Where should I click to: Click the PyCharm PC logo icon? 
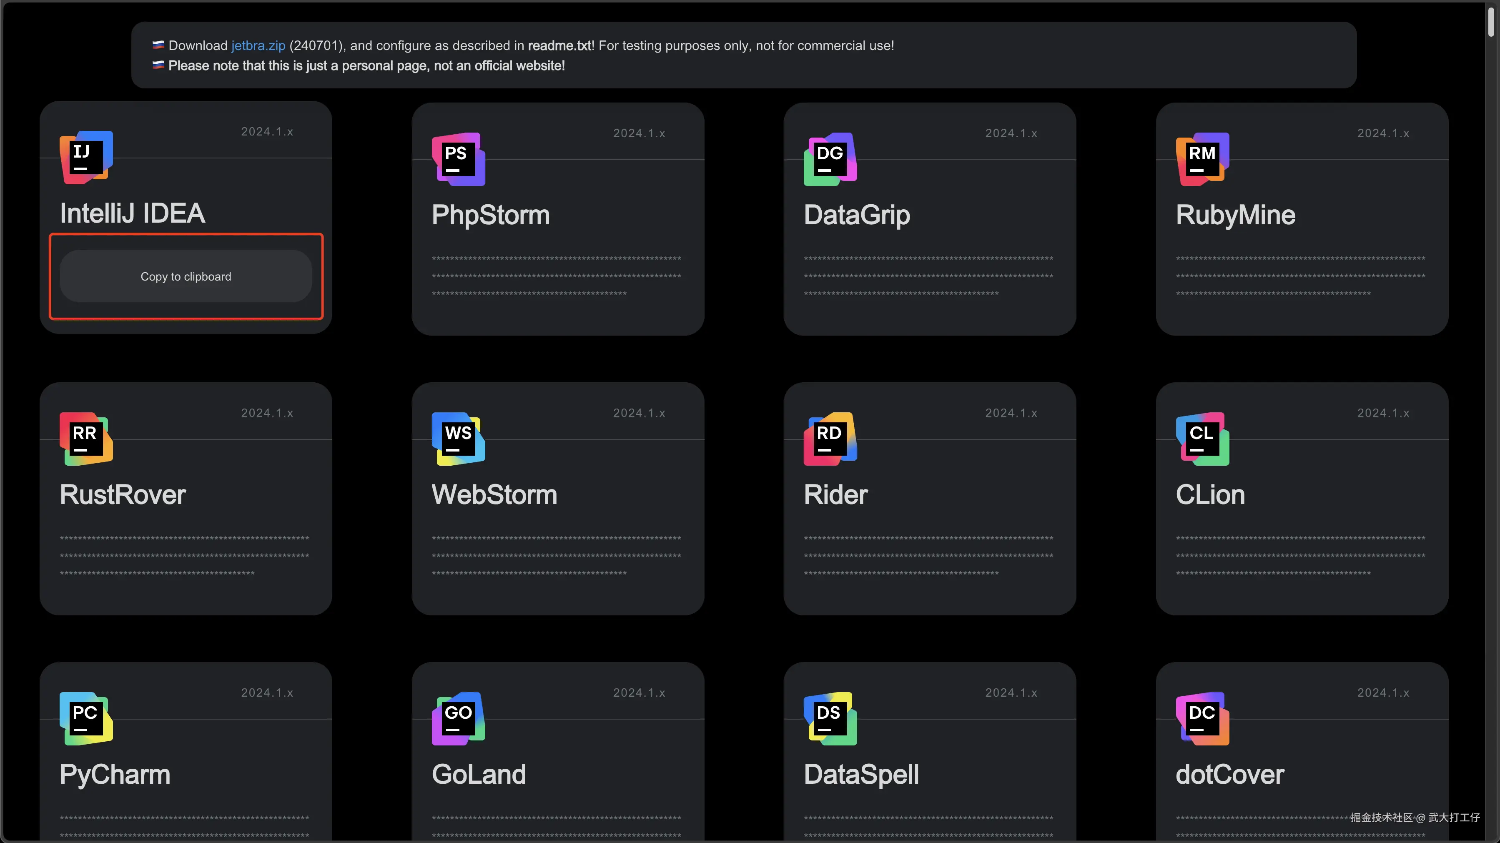86,718
